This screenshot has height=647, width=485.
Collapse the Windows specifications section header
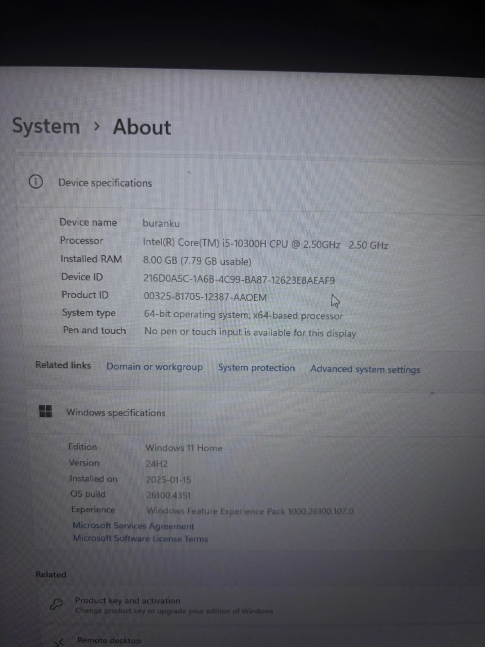coord(256,412)
